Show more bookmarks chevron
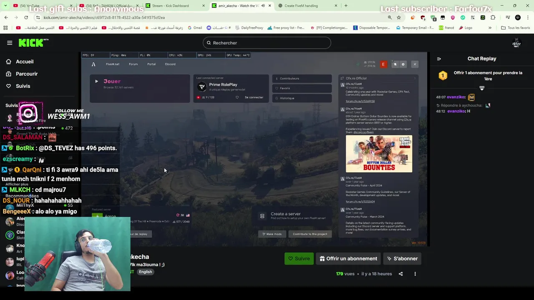The image size is (534, 300). coord(490,28)
